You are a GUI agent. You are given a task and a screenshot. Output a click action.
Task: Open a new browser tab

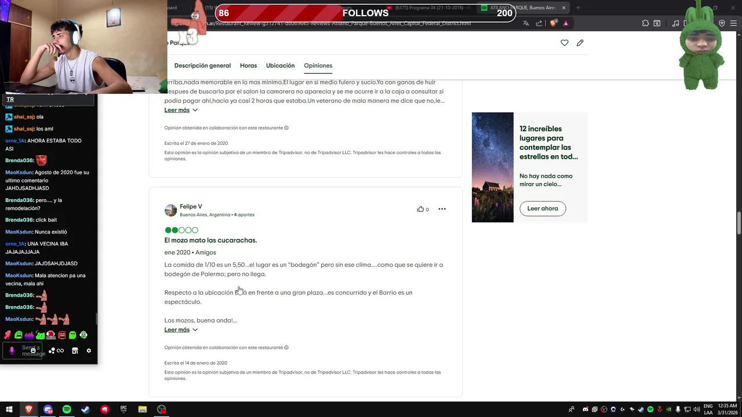coord(578,8)
